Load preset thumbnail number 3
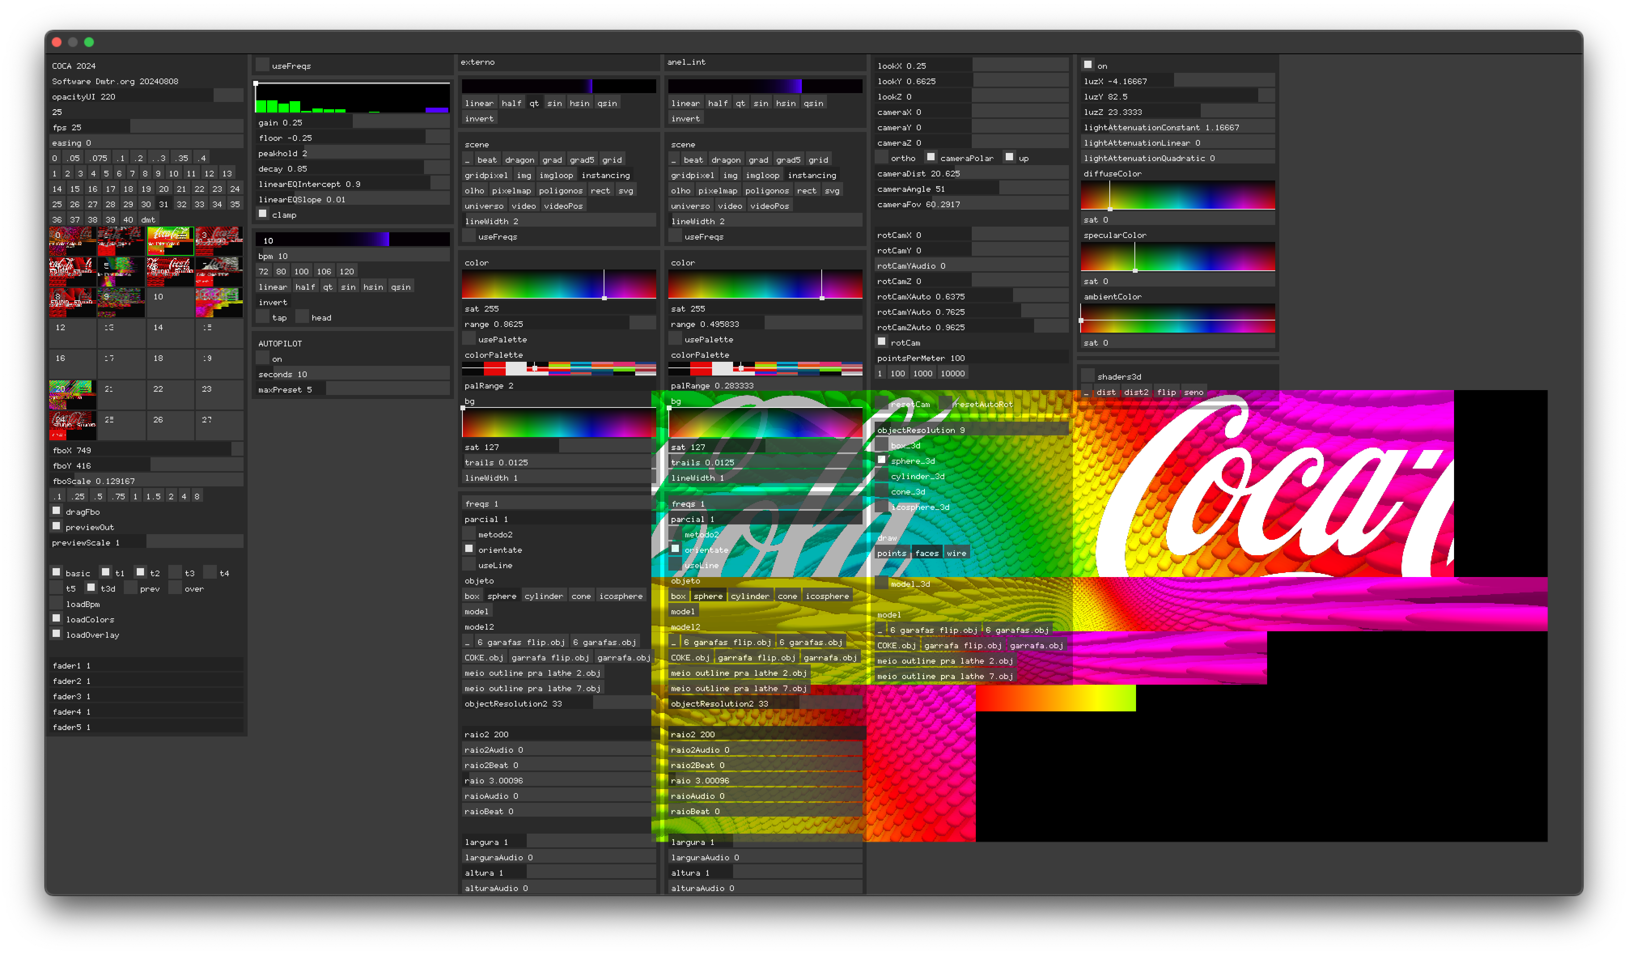This screenshot has width=1628, height=955. point(220,242)
